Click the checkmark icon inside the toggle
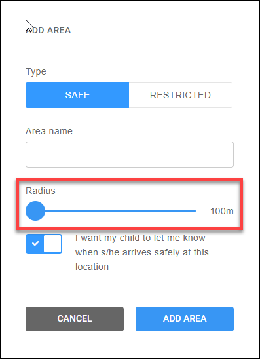 coord(35,244)
